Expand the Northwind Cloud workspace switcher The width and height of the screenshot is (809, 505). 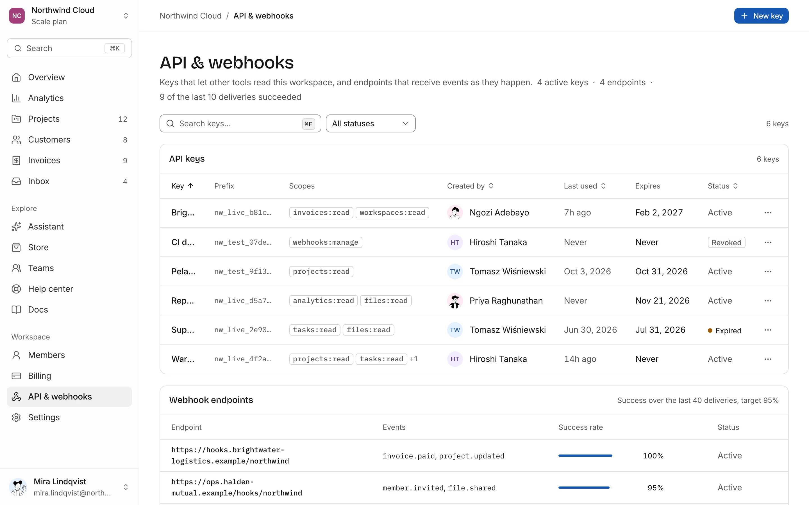[x=69, y=16]
